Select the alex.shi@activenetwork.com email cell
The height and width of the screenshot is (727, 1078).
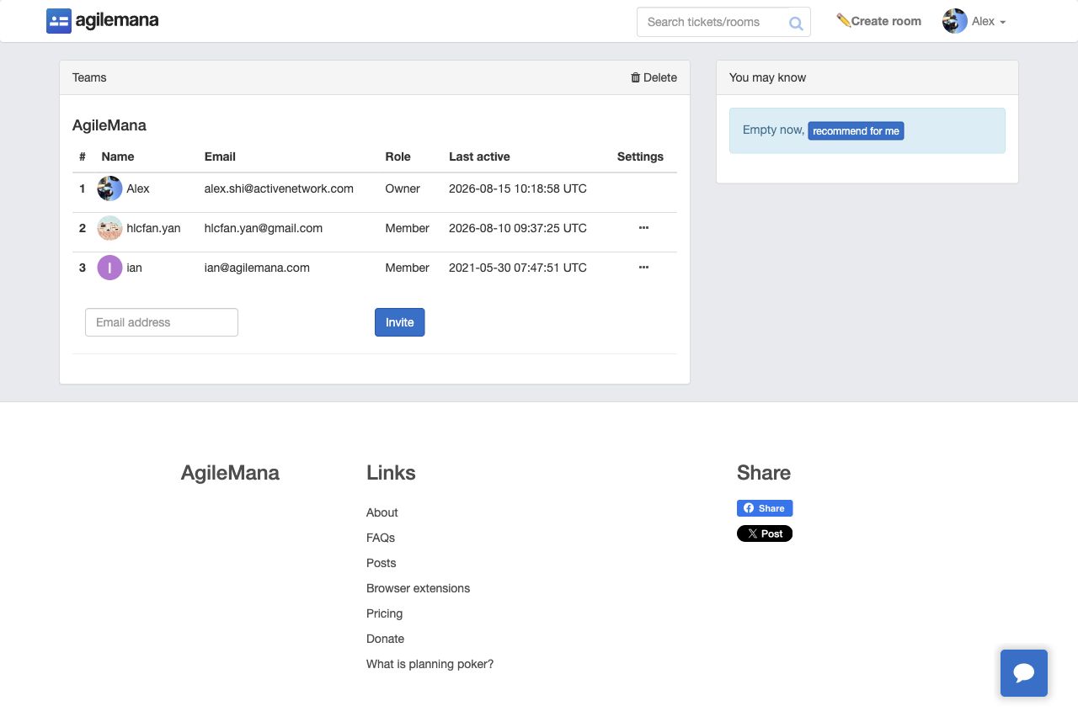279,188
